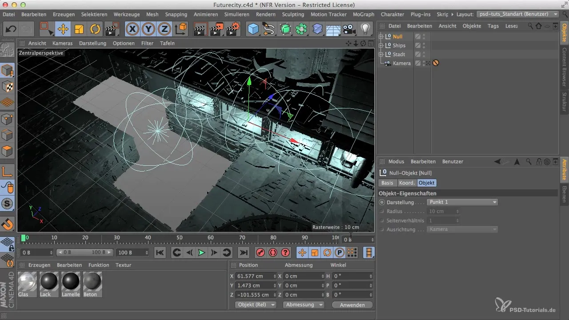Select the Kamera object

coord(402,64)
